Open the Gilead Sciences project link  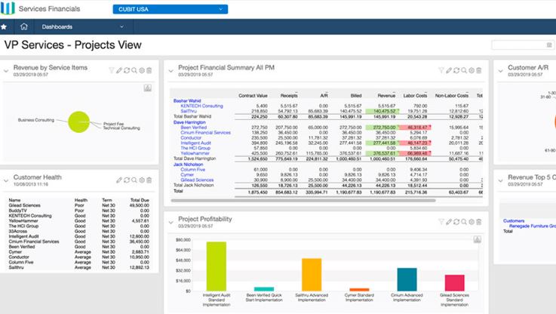pyautogui.click(x=197, y=180)
